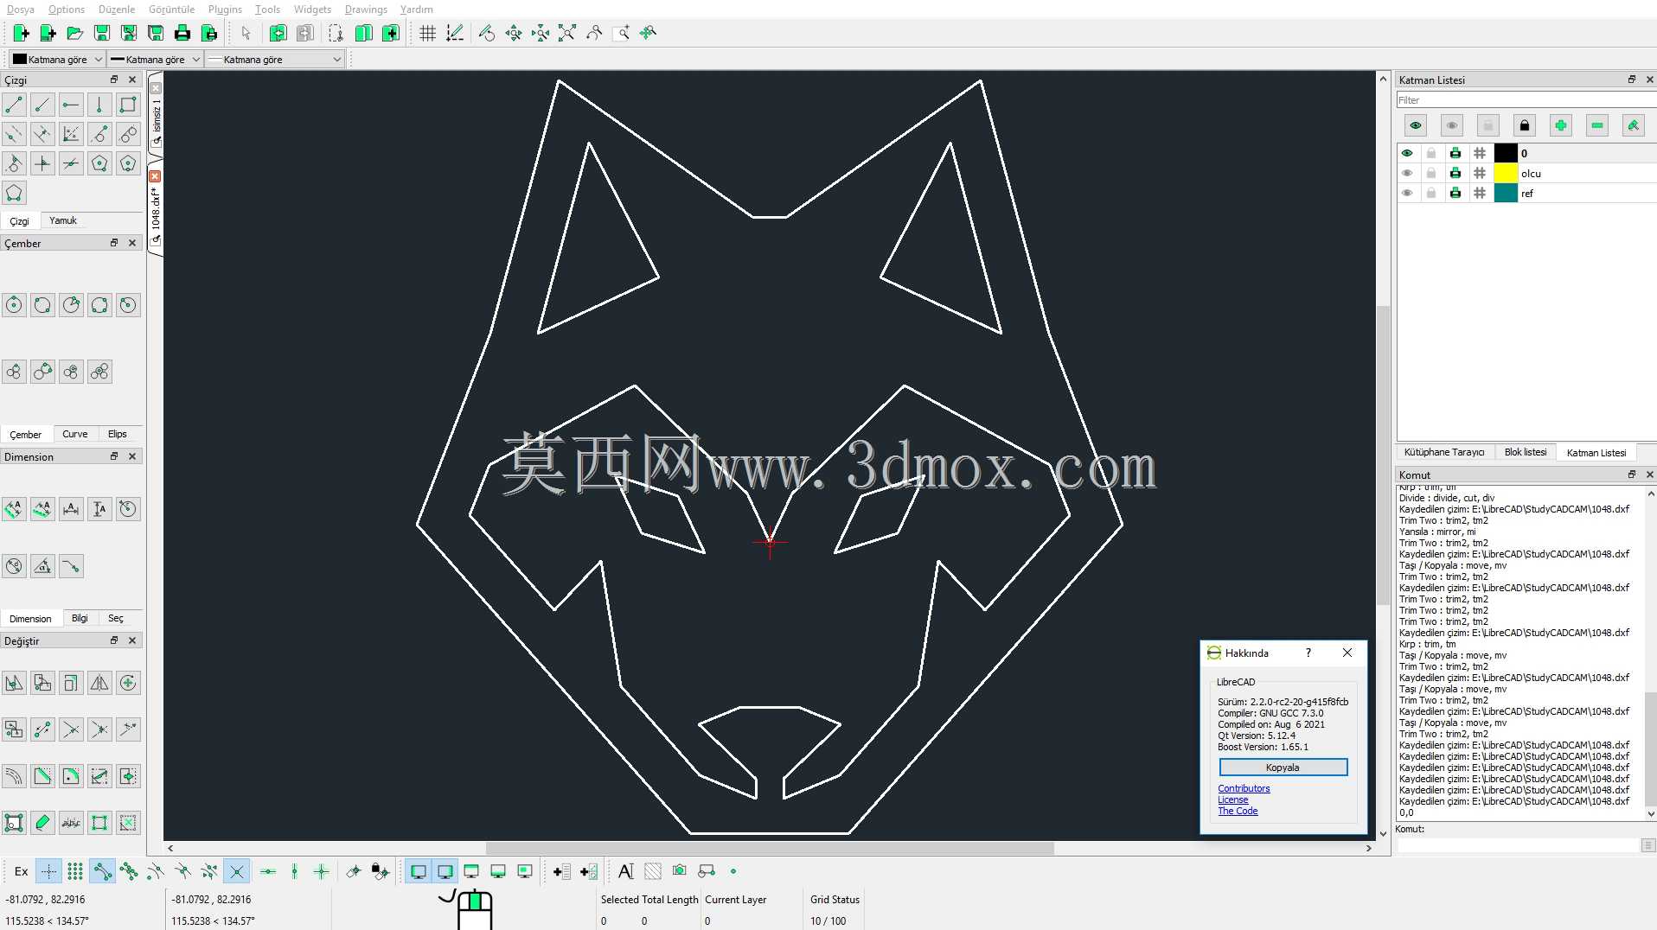Open the Dosya menu

pyautogui.click(x=21, y=10)
